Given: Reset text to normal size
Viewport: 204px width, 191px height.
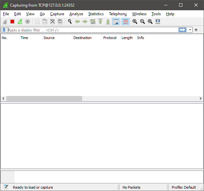Looking at the screenshot, I should pyautogui.click(x=150, y=22).
